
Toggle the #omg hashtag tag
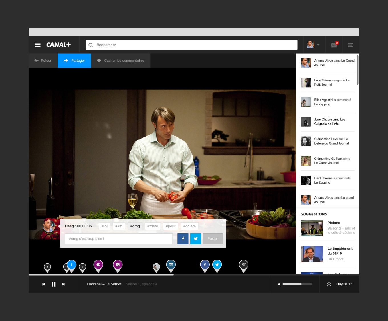135,226
